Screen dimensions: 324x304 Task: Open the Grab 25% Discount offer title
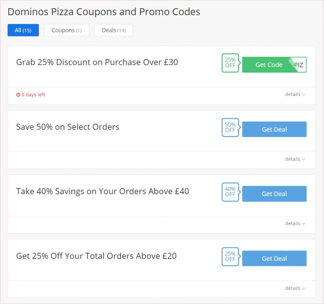click(97, 62)
